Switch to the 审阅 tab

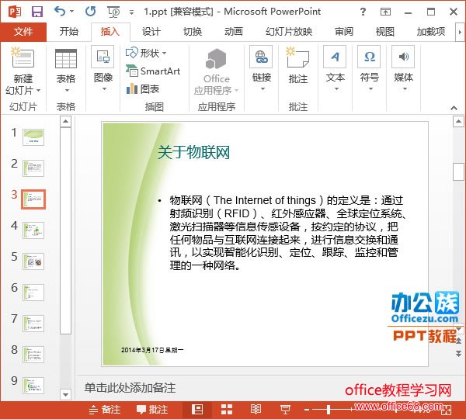click(344, 32)
